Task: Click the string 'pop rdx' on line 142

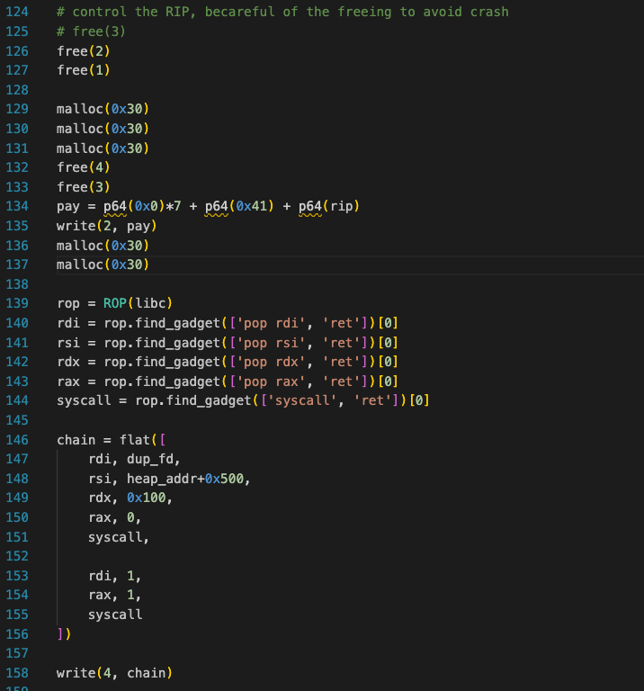Action: tap(271, 362)
